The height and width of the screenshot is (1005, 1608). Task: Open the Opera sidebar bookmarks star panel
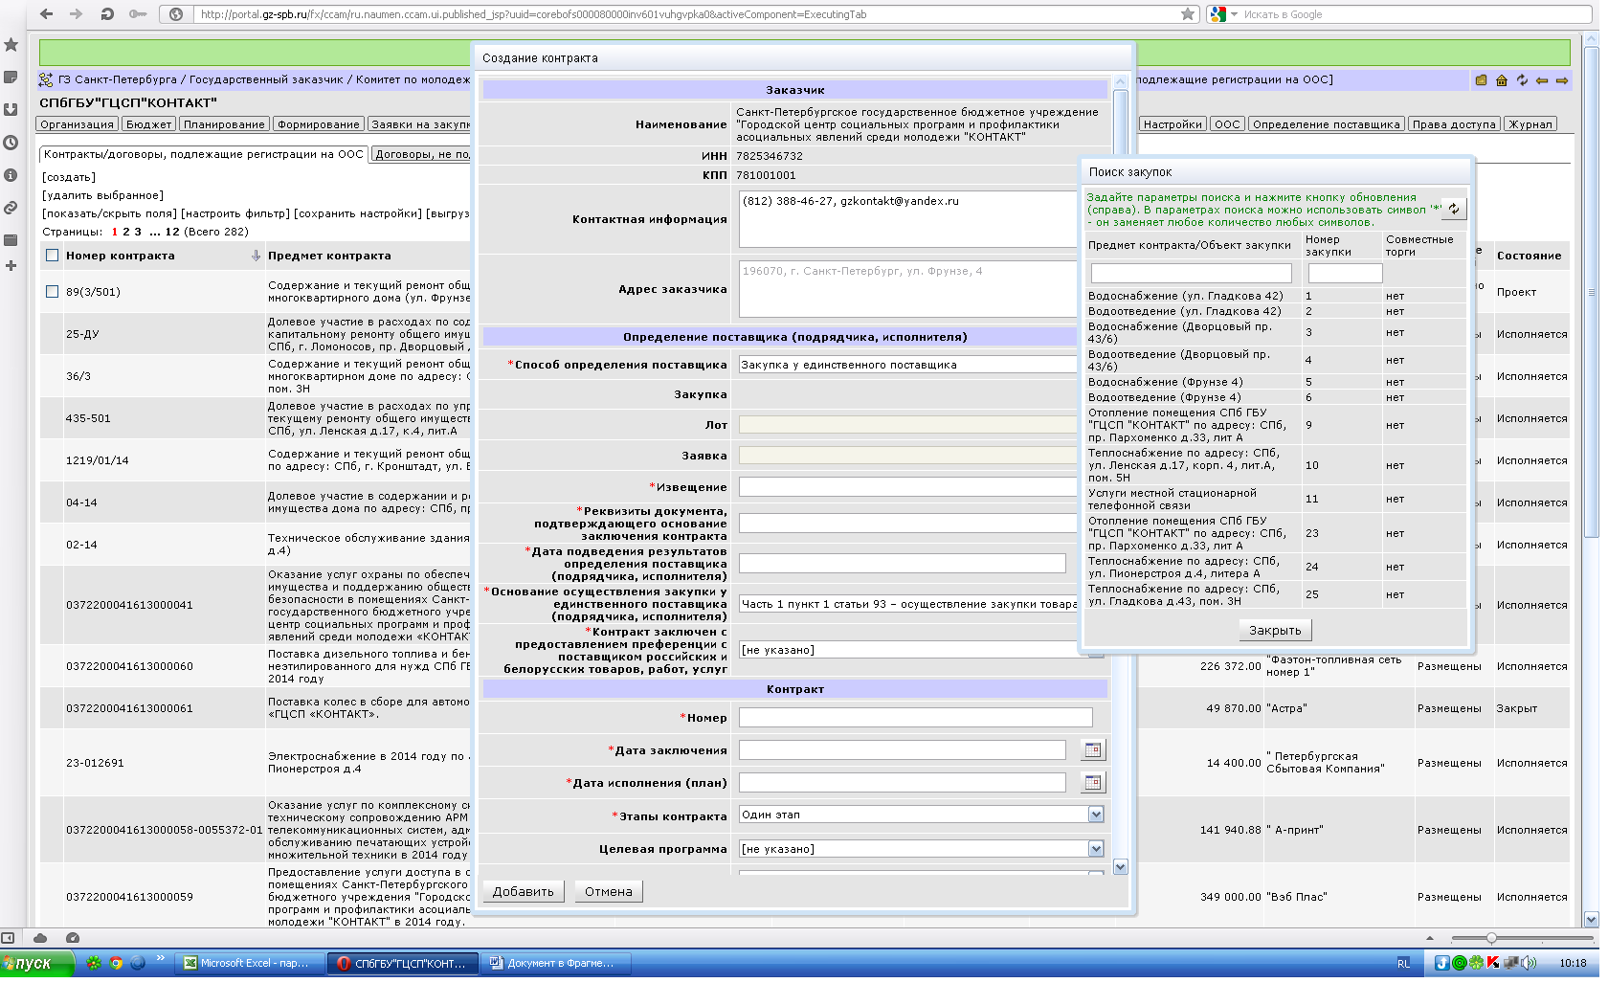pyautogui.click(x=11, y=45)
